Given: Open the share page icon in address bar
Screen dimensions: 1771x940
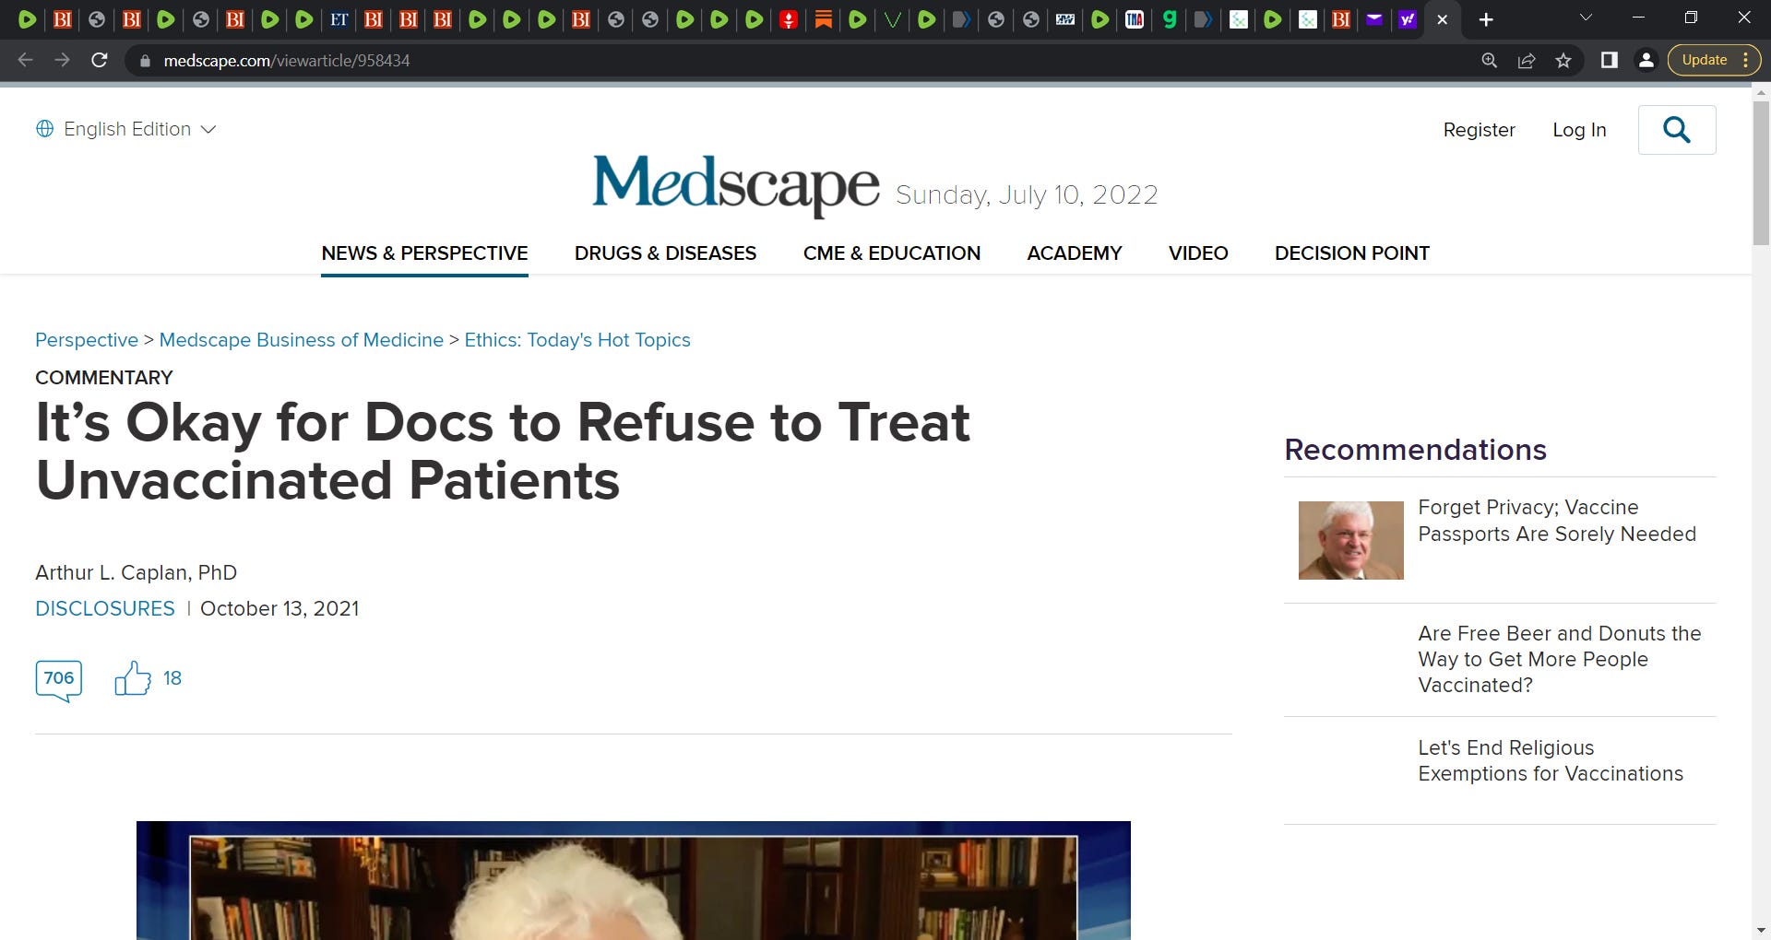Looking at the screenshot, I should pyautogui.click(x=1527, y=60).
